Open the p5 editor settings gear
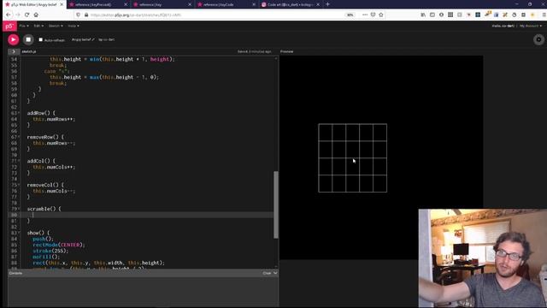 coord(538,39)
